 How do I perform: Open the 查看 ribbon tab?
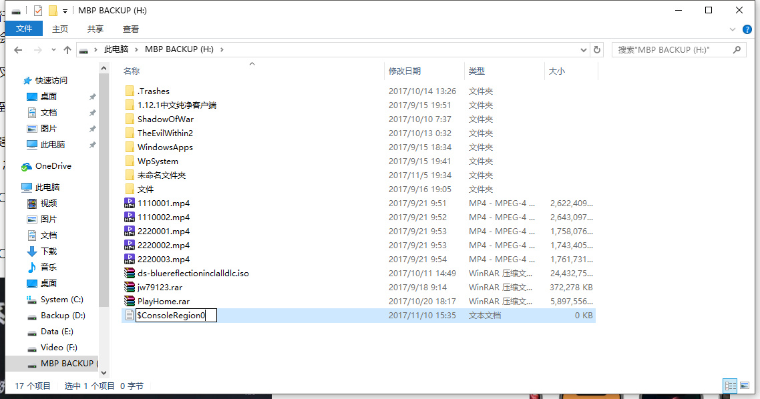(x=130, y=29)
